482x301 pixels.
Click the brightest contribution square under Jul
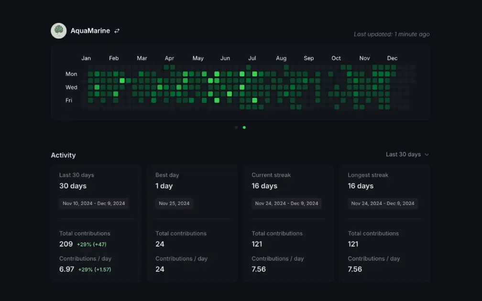(x=255, y=100)
